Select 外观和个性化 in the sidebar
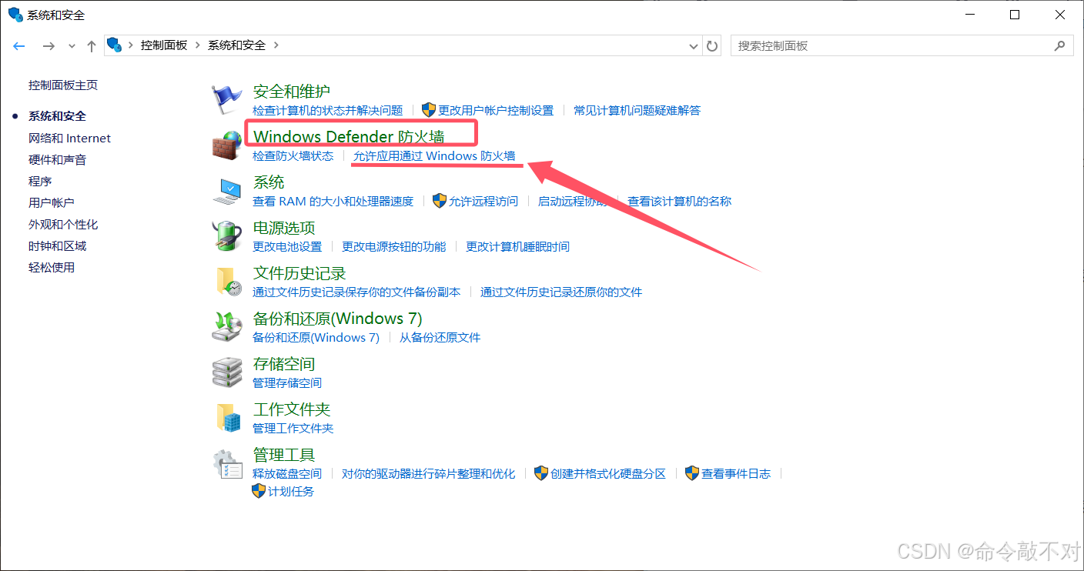 click(63, 224)
